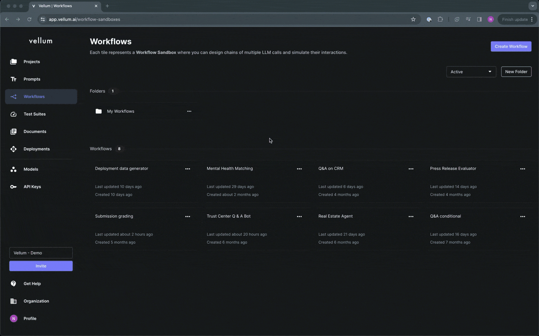Open Test Suites gauge icon
Screen dimensions: 539x336
pyautogui.click(x=13, y=114)
